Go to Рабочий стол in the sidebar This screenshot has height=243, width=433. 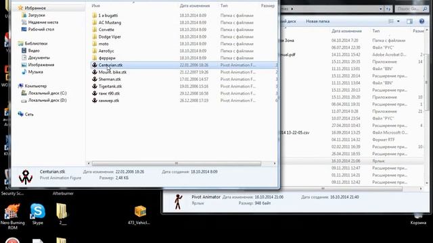(41, 29)
